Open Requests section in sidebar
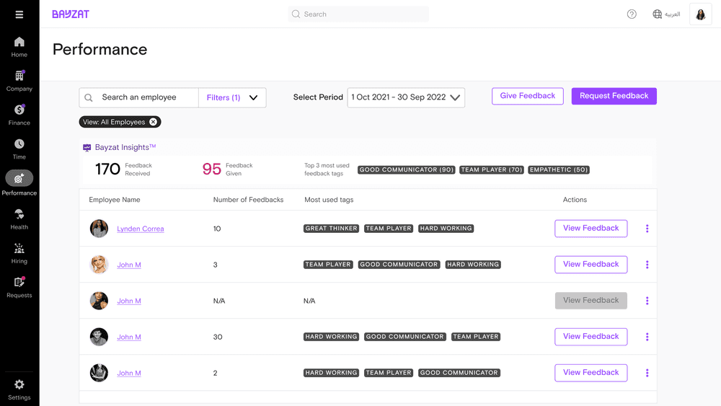 coord(19,287)
